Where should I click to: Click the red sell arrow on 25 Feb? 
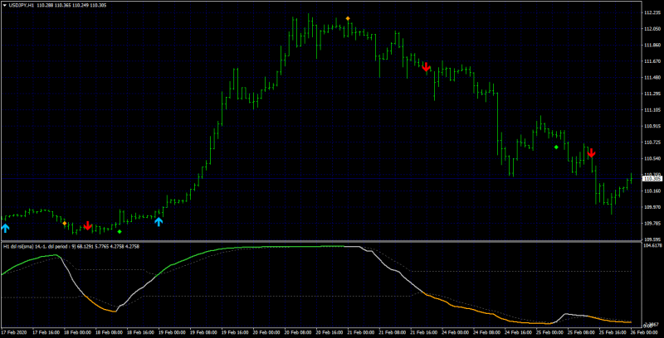point(592,152)
